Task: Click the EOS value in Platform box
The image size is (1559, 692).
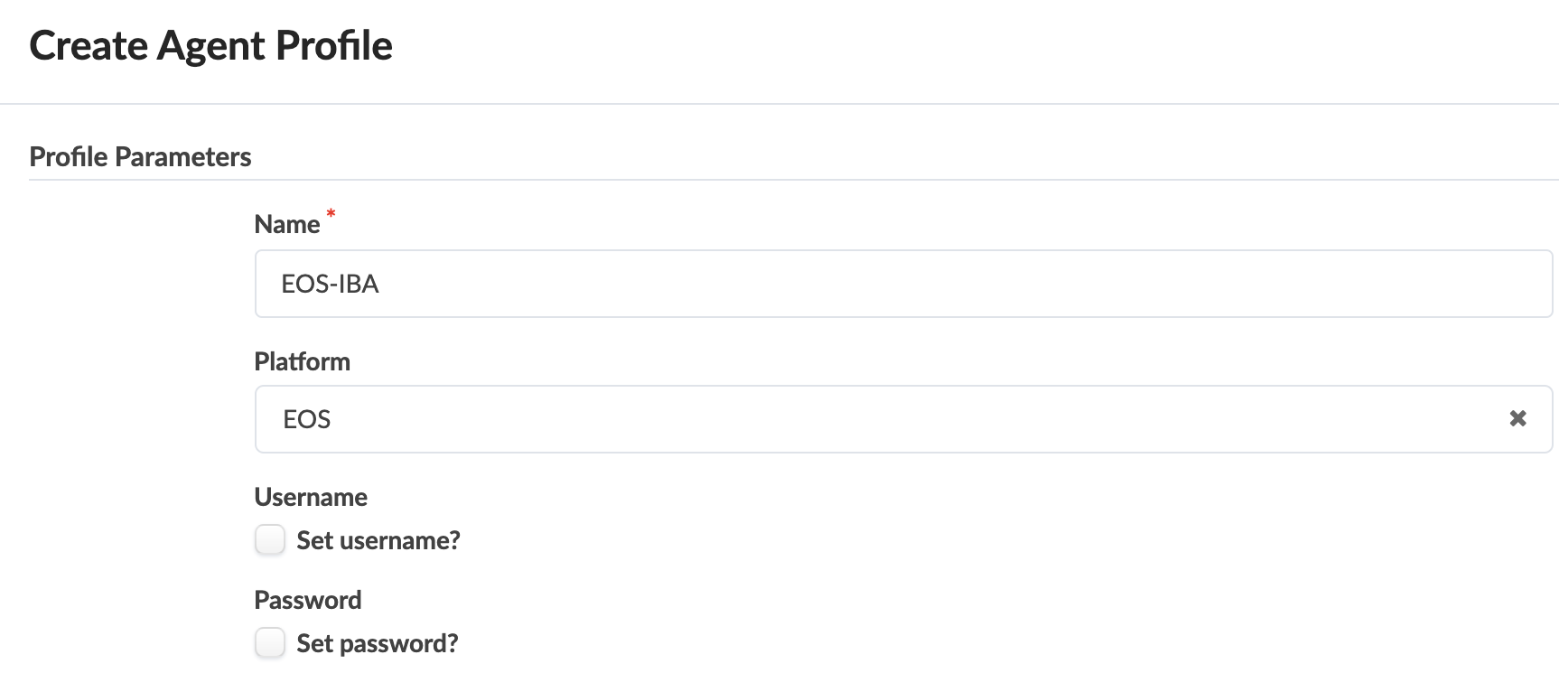Action: pyautogui.click(x=307, y=419)
